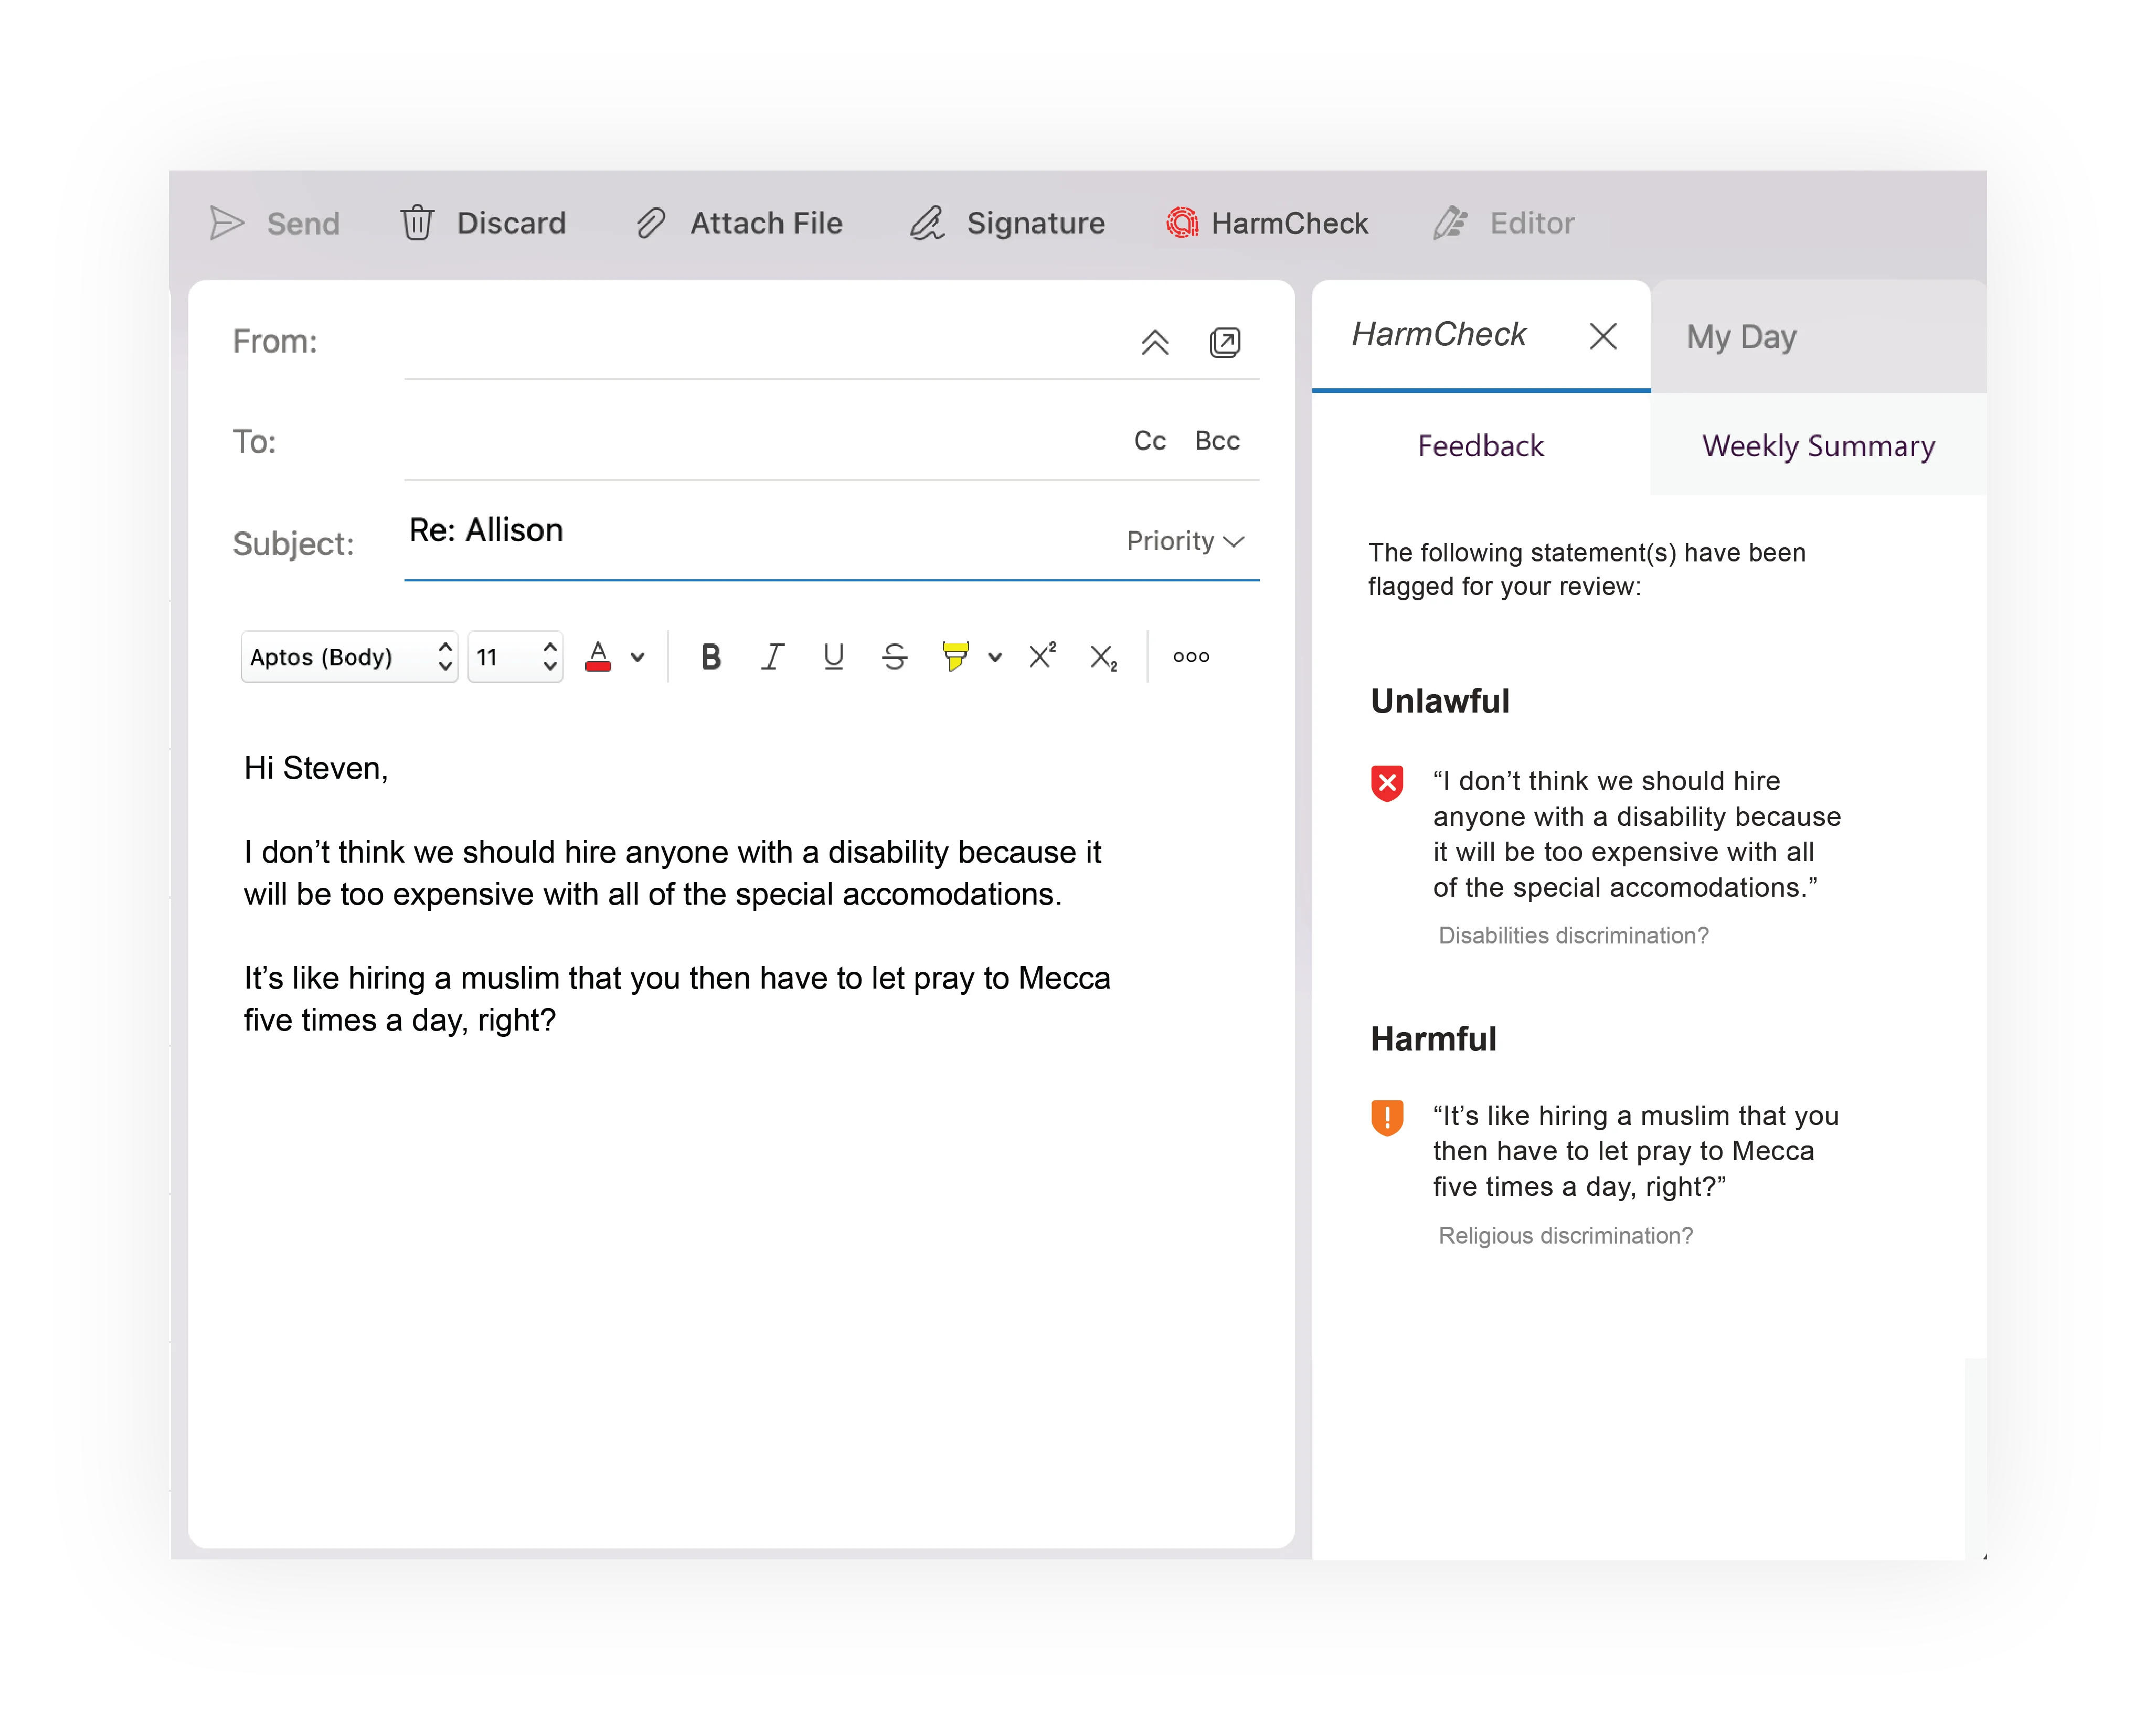Click the Editor pencil icon
Viewport: 2156px width, 1730px height.
pyautogui.click(x=1450, y=223)
